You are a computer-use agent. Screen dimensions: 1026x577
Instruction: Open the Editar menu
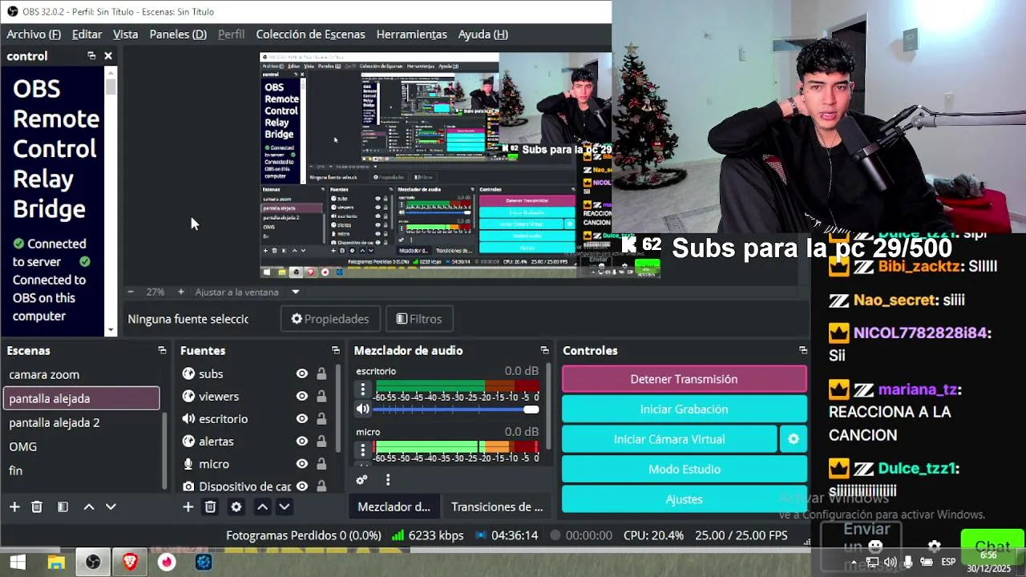[x=87, y=34]
